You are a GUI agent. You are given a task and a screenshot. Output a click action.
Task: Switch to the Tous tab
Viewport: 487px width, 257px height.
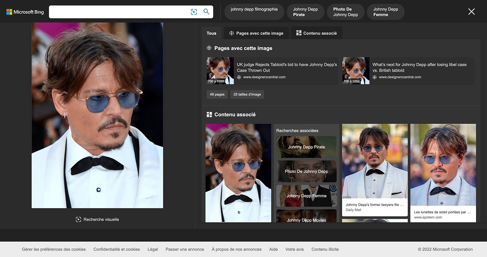tap(211, 33)
